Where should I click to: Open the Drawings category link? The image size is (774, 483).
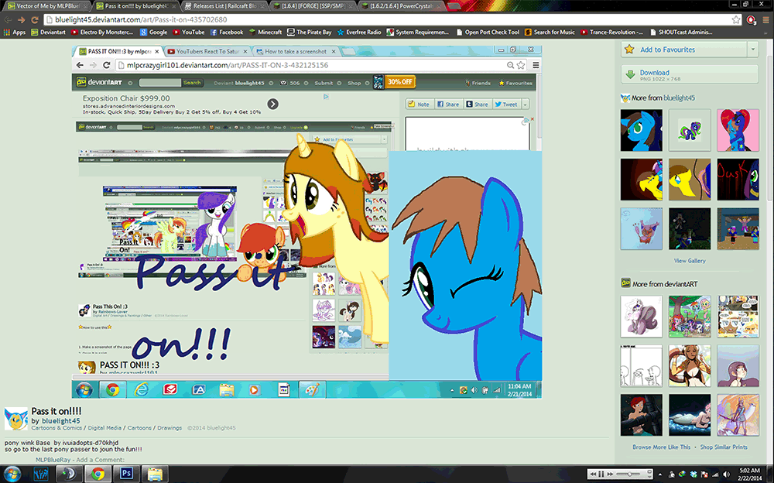click(x=170, y=428)
